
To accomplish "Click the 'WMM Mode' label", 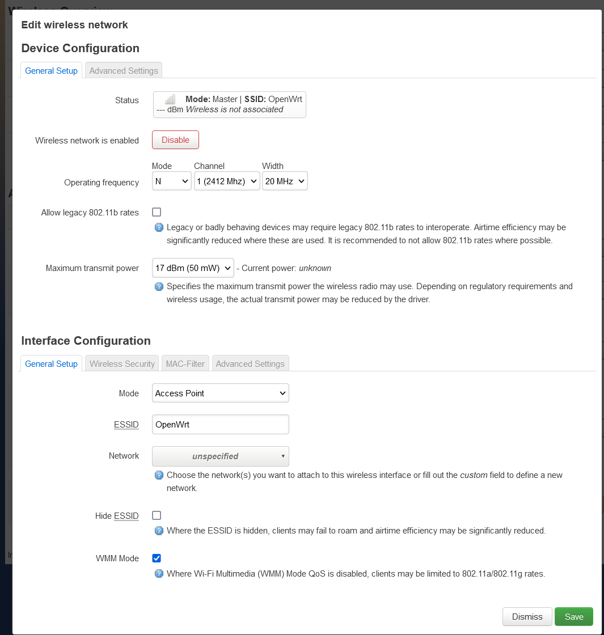I will [x=117, y=558].
